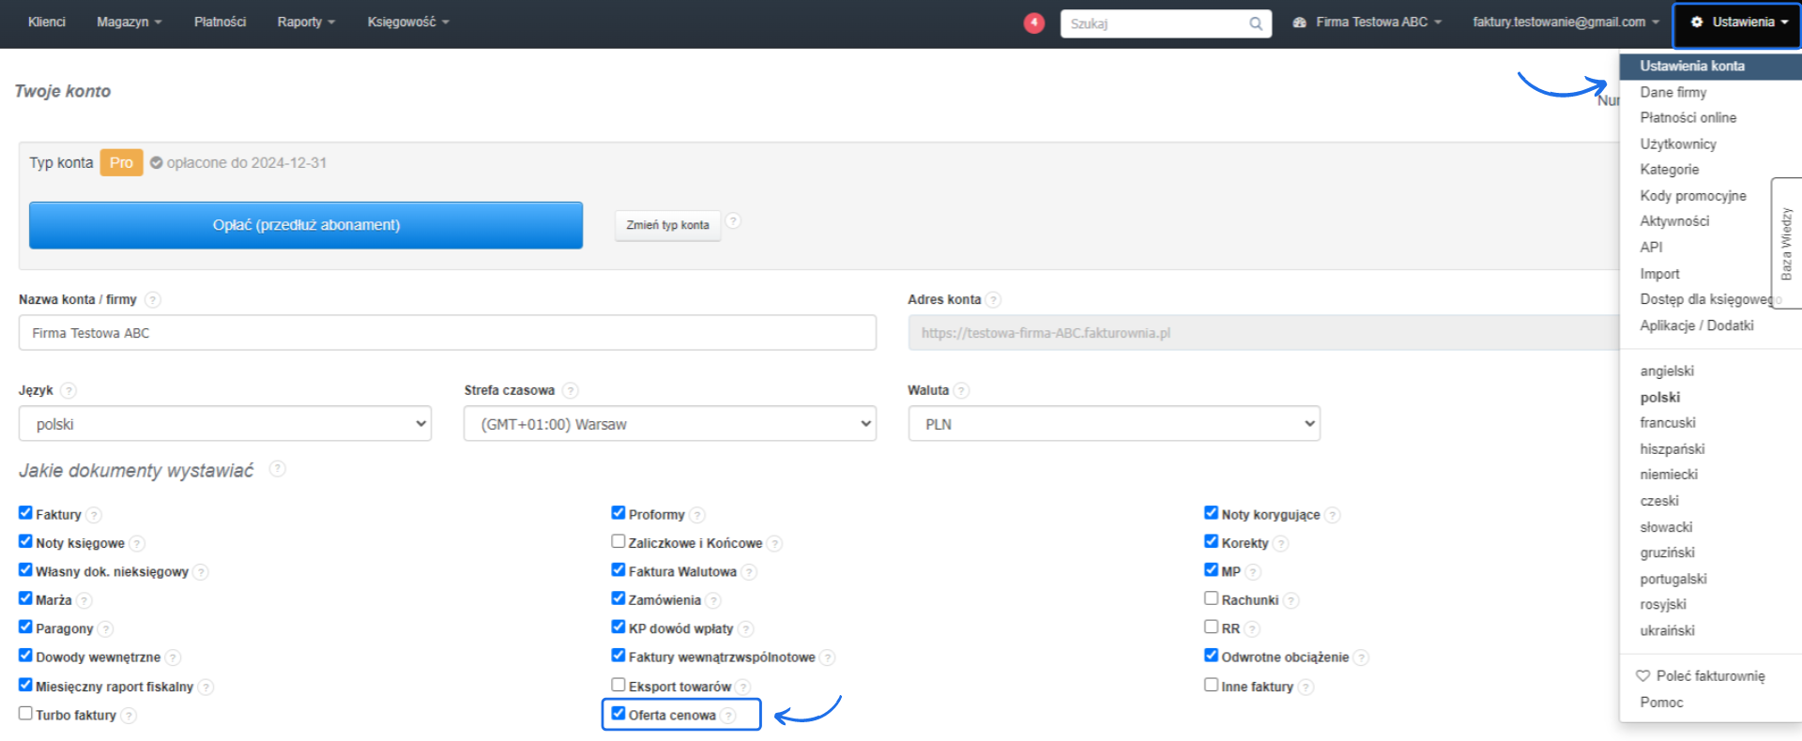
Task: Click help icon next to Oferta cenowa
Action: coord(728,716)
